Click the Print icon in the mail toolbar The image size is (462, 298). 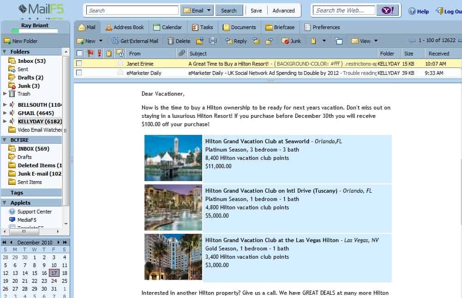(213, 41)
